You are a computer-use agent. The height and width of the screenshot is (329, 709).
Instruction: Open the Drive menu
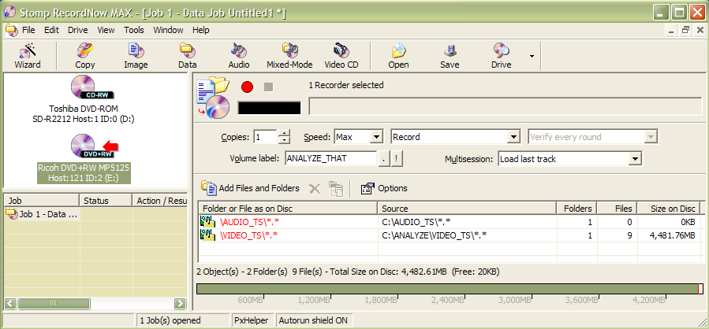click(x=78, y=30)
